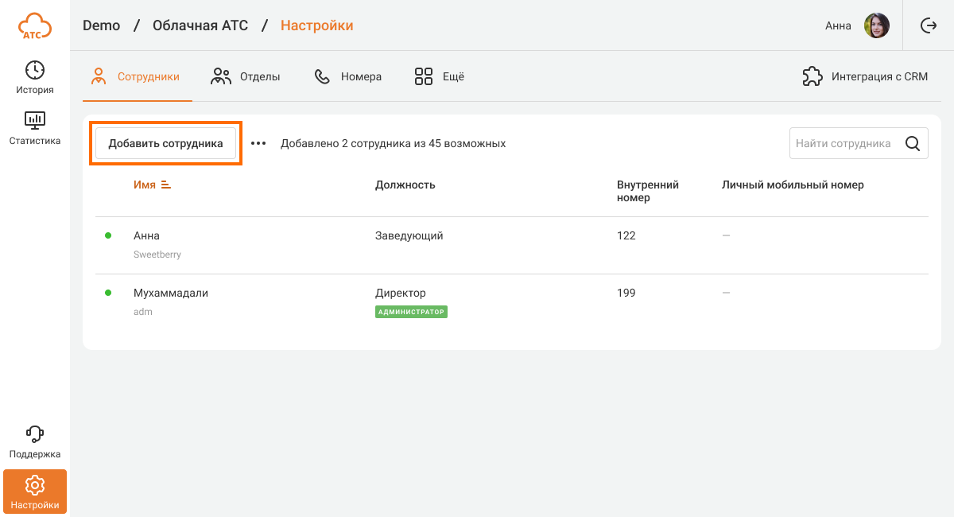Click Анна's profile avatar photo
The image size is (954, 517).
pyautogui.click(x=876, y=25)
